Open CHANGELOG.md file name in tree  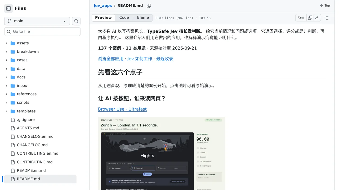coord(32,145)
